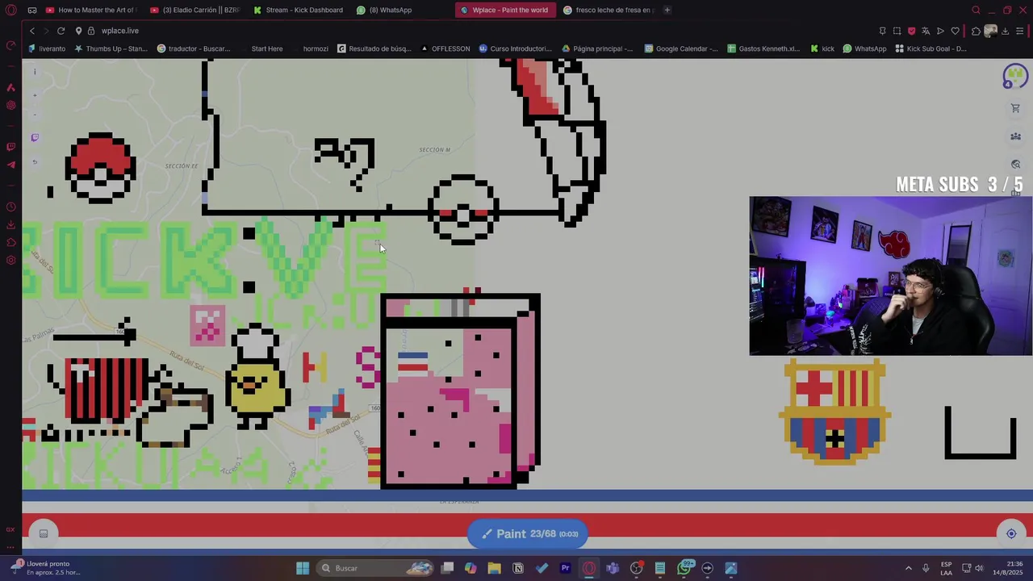This screenshot has height=581, width=1033.
Task: Show hidden system tray icons
Action: (x=908, y=568)
